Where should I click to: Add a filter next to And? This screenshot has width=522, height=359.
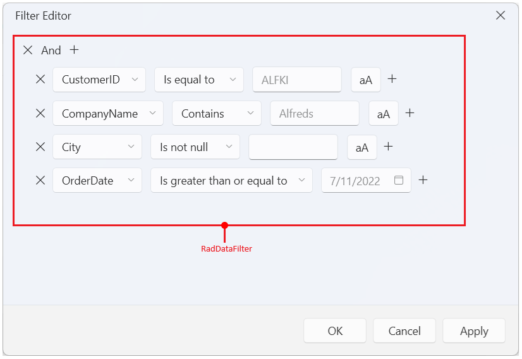[74, 50]
